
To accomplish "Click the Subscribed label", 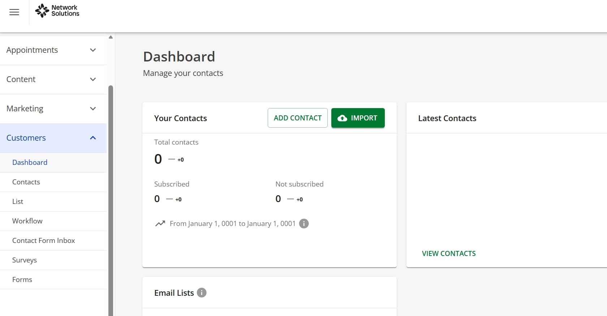I will click(172, 184).
